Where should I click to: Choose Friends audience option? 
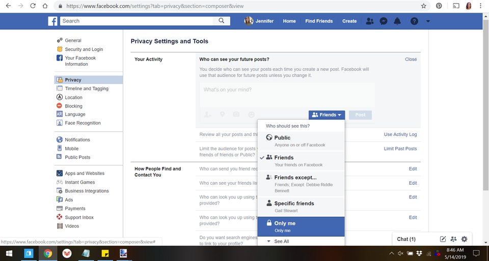point(301,161)
